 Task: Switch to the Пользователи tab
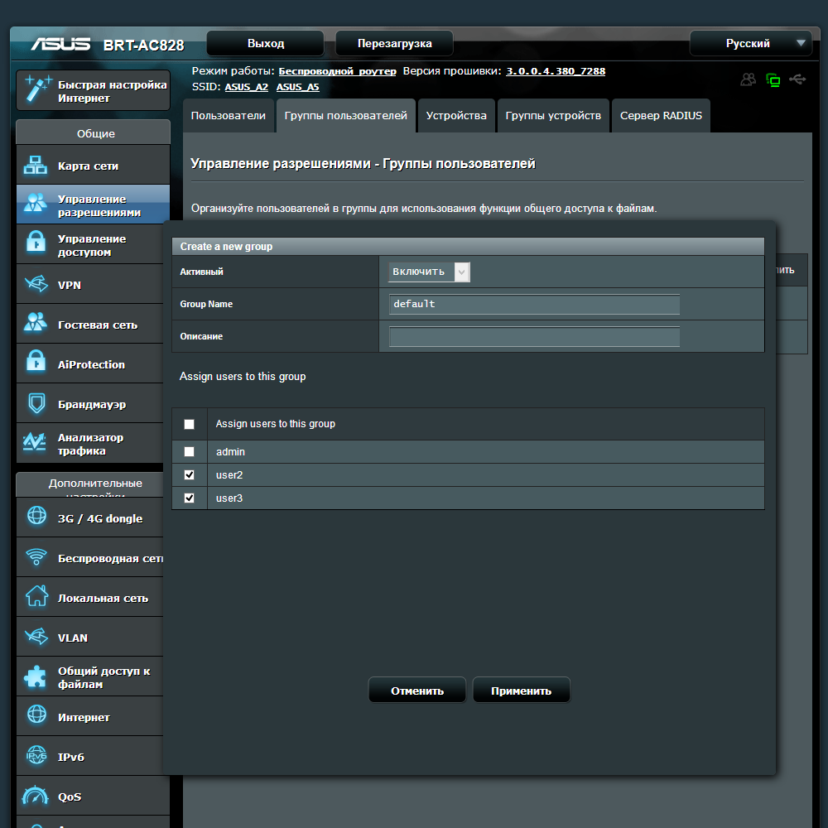click(x=229, y=116)
